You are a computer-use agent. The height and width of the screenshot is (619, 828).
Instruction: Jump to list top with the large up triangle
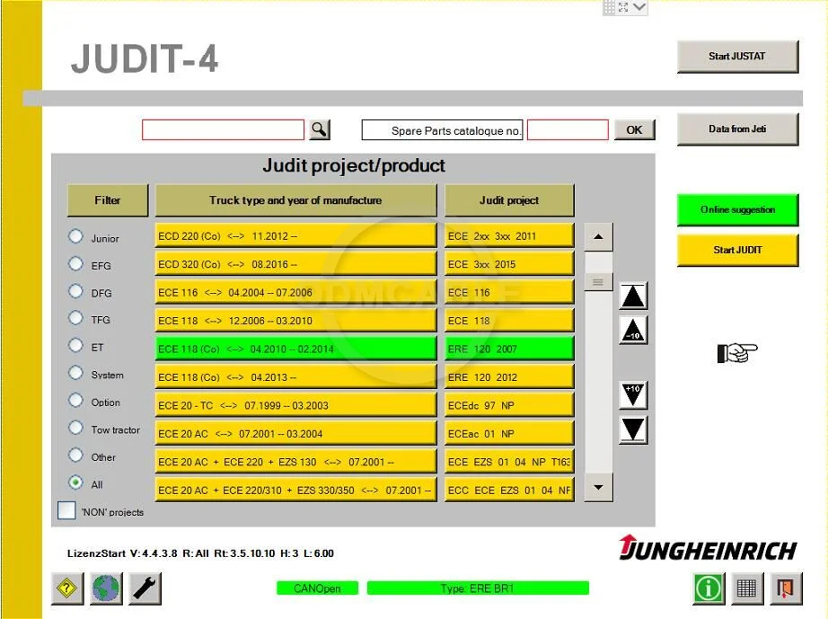(633, 296)
